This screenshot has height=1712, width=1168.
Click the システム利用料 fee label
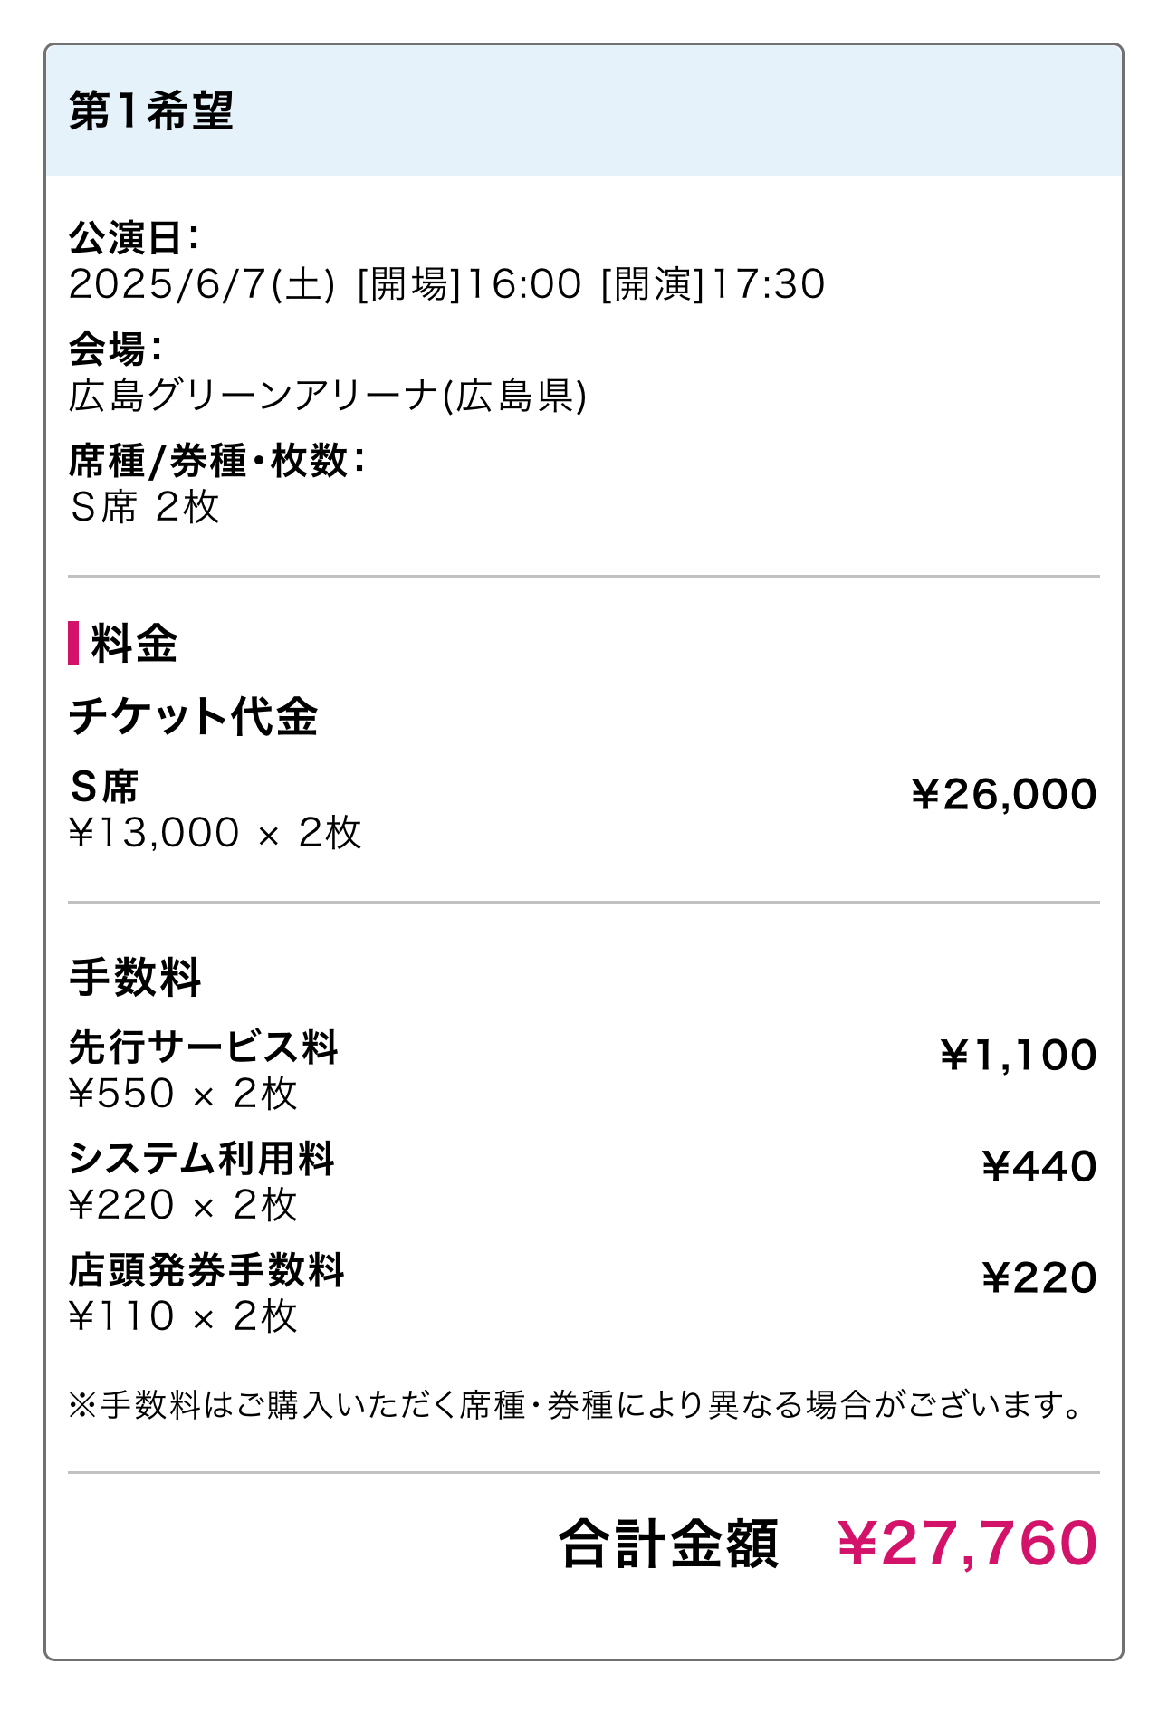click(202, 1159)
